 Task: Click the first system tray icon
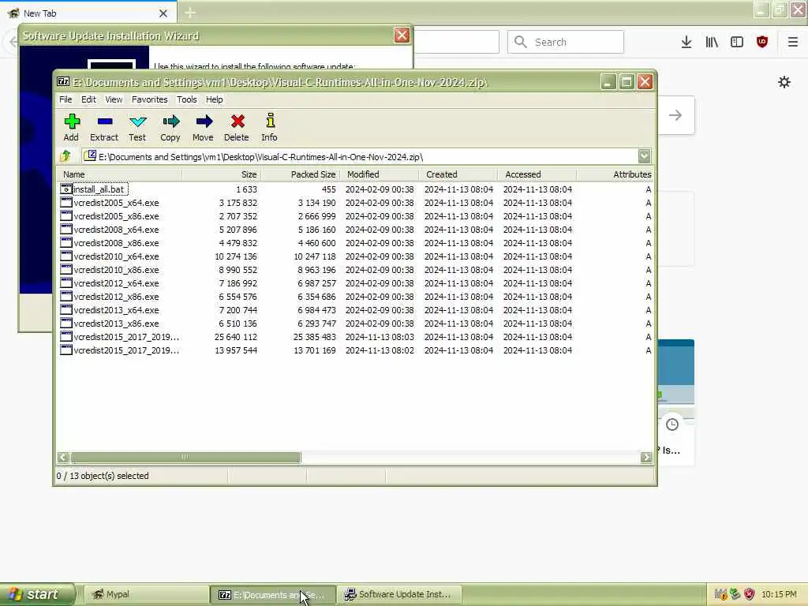[x=720, y=594]
